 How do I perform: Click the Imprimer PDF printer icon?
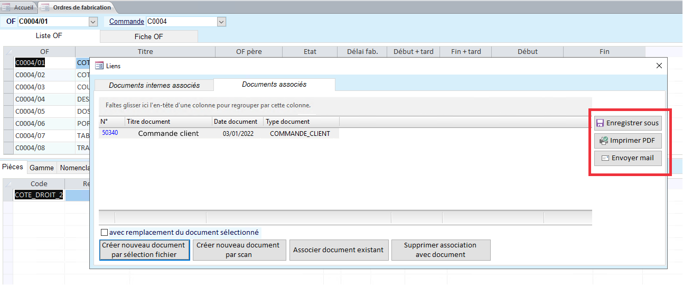(x=603, y=141)
